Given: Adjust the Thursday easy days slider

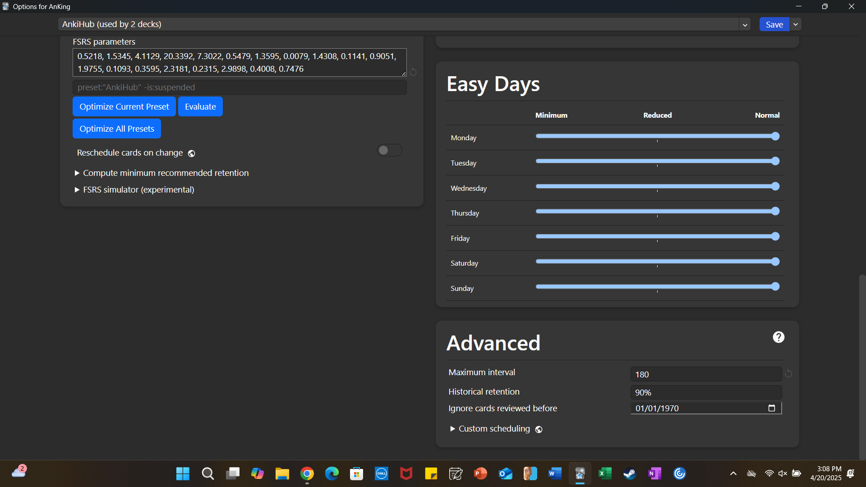Looking at the screenshot, I should coord(658,211).
